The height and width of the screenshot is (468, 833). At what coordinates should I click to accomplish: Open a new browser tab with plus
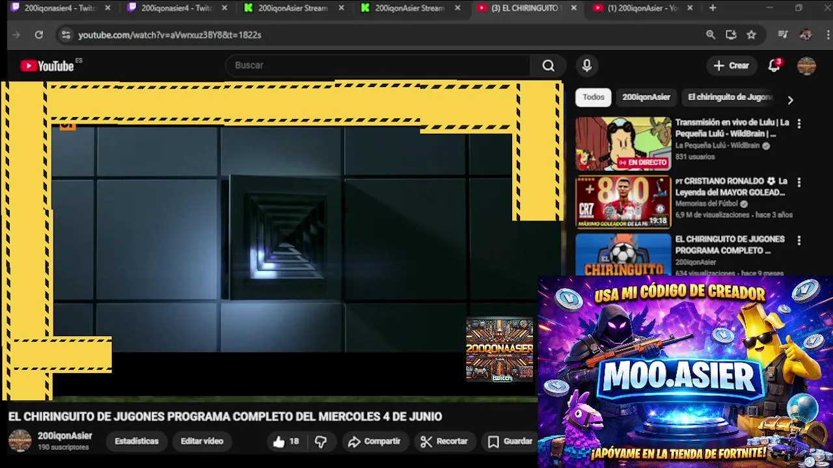(x=713, y=8)
